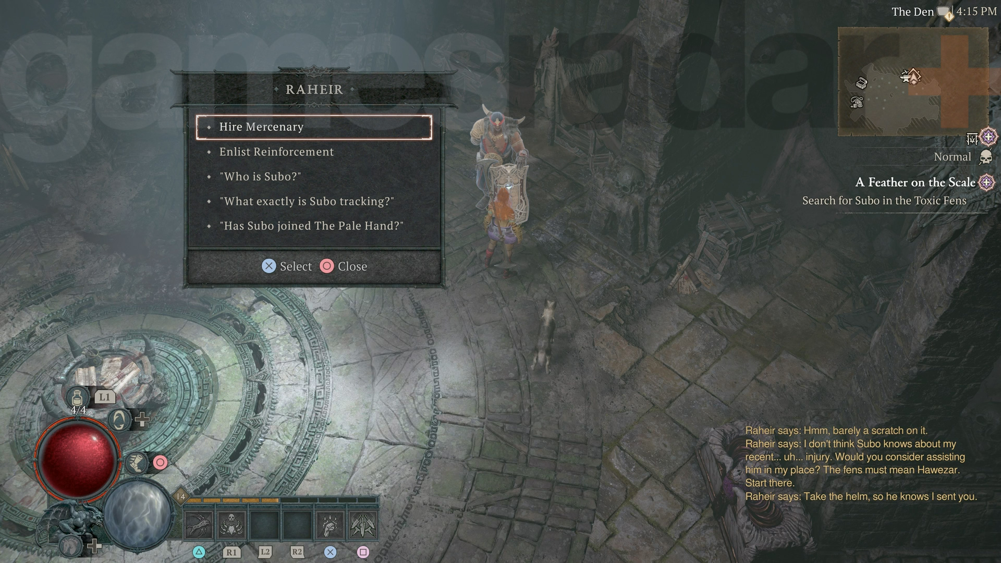The width and height of the screenshot is (1001, 563).
Task: Ask 'Has Subo joined The Pale Hand?'
Action: 311,226
